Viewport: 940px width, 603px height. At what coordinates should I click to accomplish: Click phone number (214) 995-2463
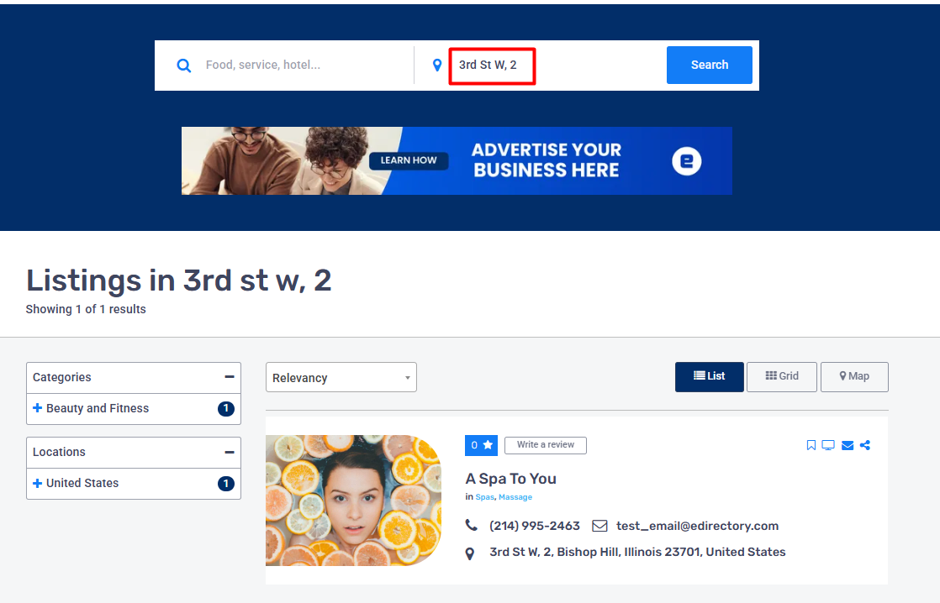[535, 526]
